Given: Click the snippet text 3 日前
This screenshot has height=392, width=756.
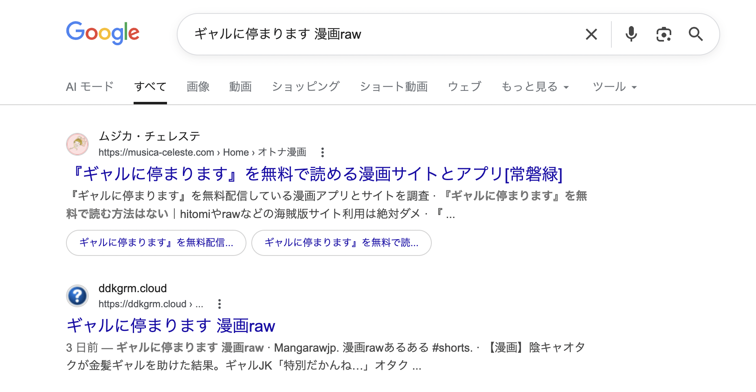Looking at the screenshot, I should pos(82,348).
